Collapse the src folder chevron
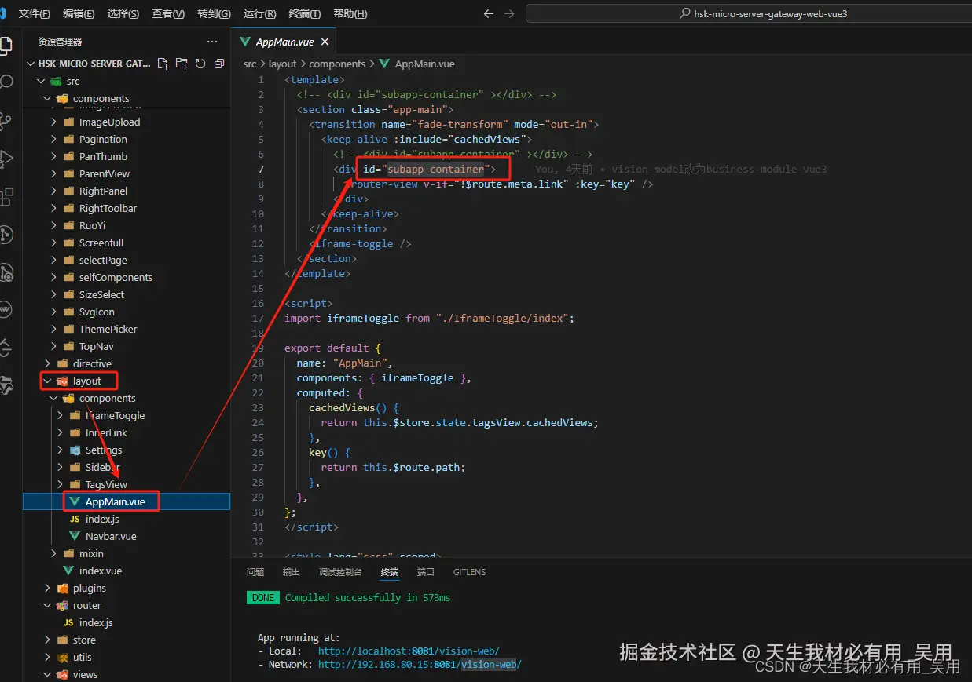Image resolution: width=972 pixels, height=682 pixels. (42, 81)
